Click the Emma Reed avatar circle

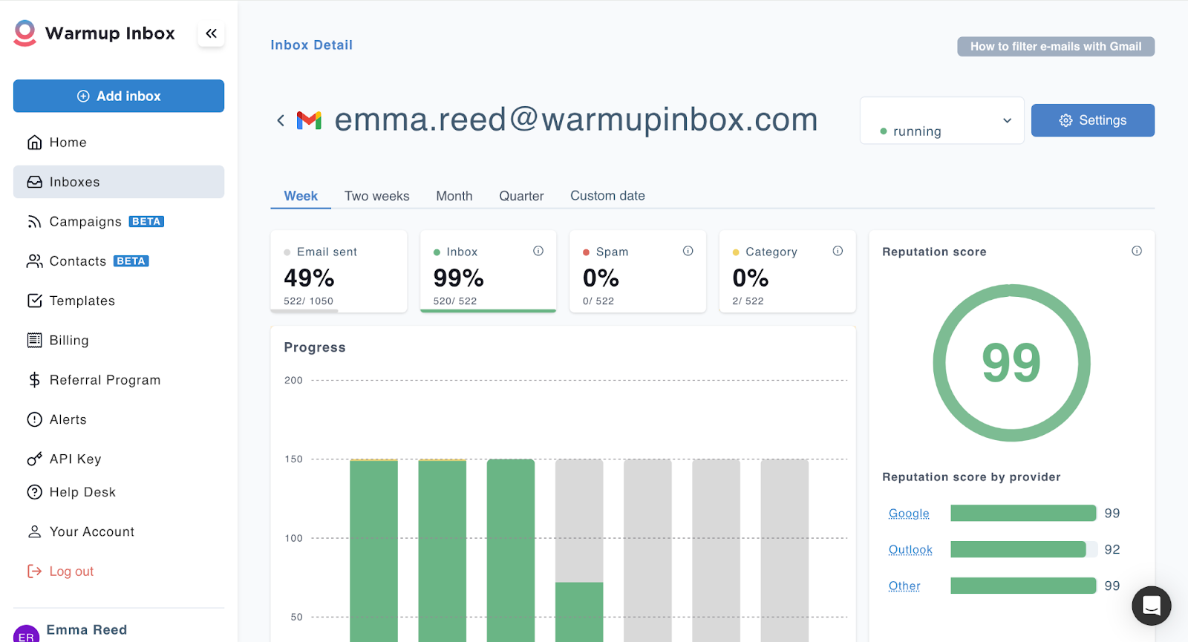[x=27, y=634]
